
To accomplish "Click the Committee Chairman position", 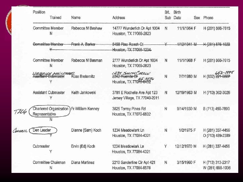I will [49, 162].
